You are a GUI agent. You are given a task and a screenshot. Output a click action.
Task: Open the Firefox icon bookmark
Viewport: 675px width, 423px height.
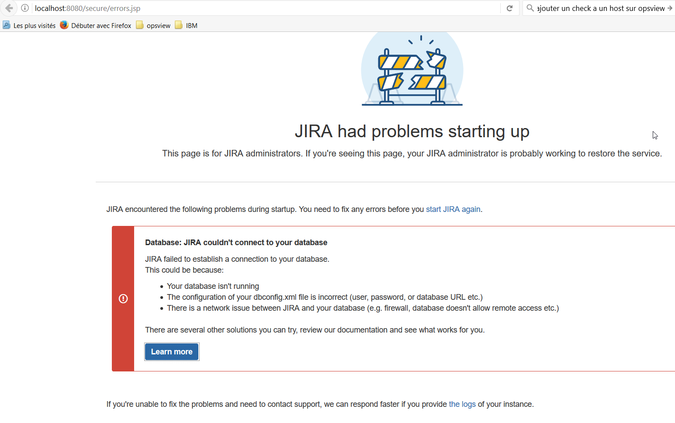point(64,25)
